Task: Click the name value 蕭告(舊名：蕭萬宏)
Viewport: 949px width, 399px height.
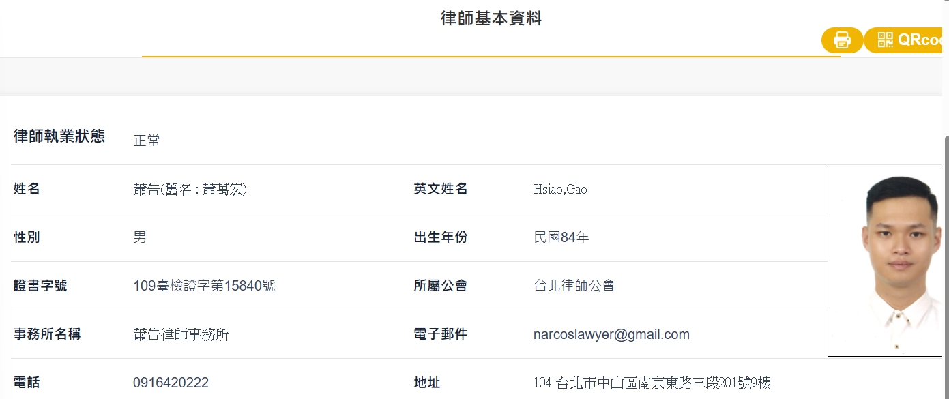Action: click(x=190, y=189)
